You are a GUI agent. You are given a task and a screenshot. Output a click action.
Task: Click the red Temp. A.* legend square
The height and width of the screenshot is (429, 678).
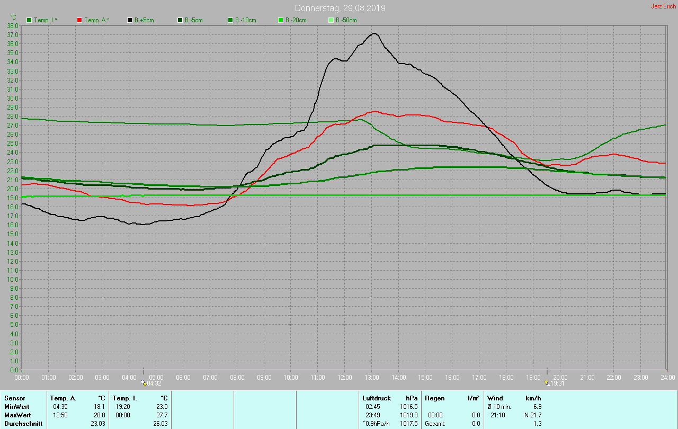point(79,20)
